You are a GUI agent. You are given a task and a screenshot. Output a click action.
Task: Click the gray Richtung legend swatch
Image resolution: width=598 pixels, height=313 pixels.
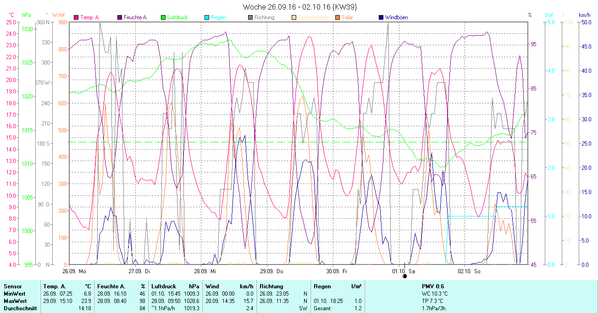[x=250, y=17]
